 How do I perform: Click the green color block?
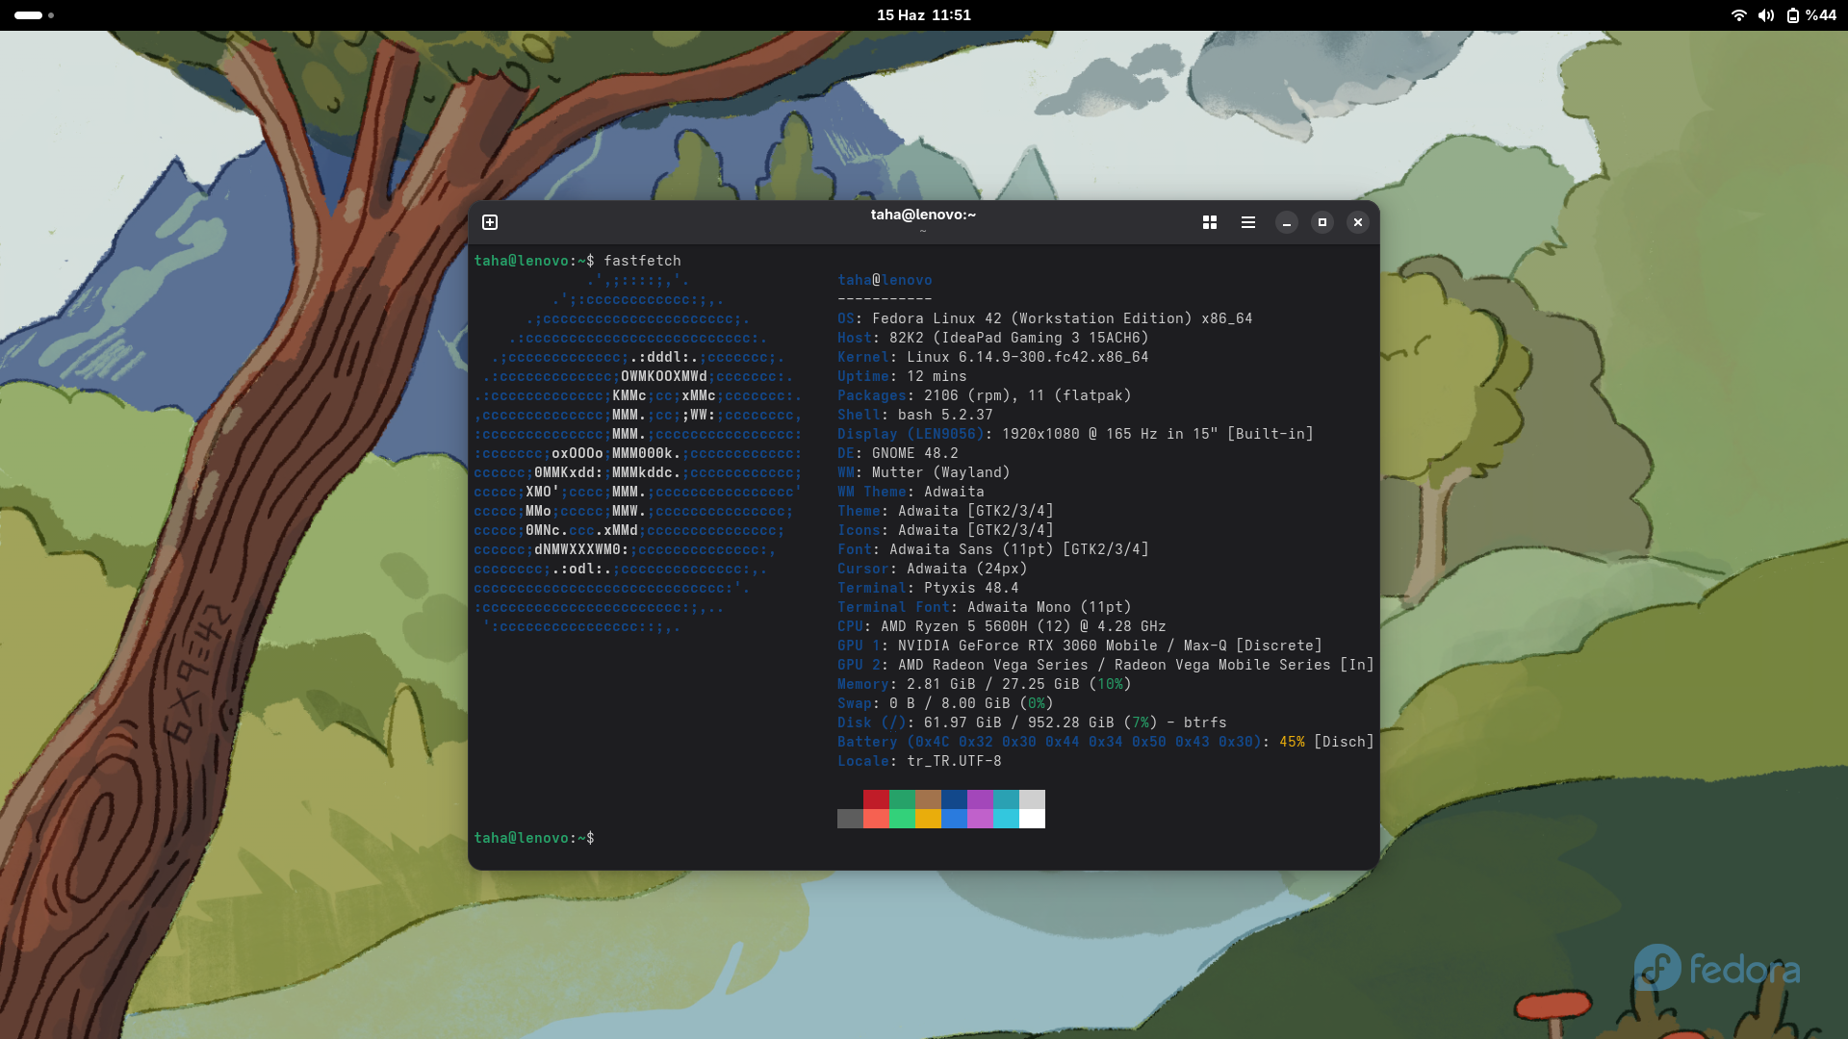902,799
